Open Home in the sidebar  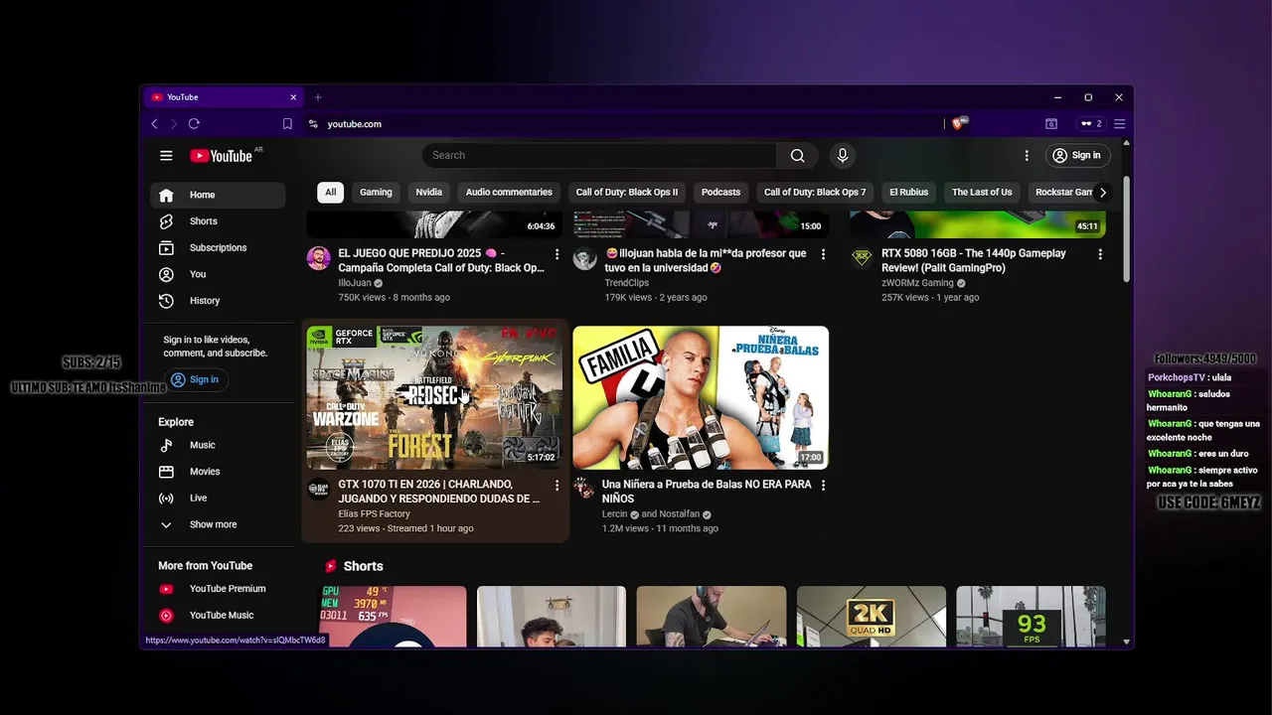coord(218,195)
